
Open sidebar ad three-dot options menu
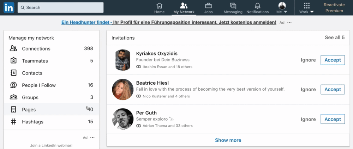92,137
